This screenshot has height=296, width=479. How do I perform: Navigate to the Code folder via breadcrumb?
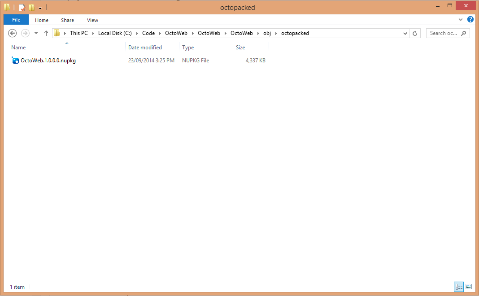(148, 33)
